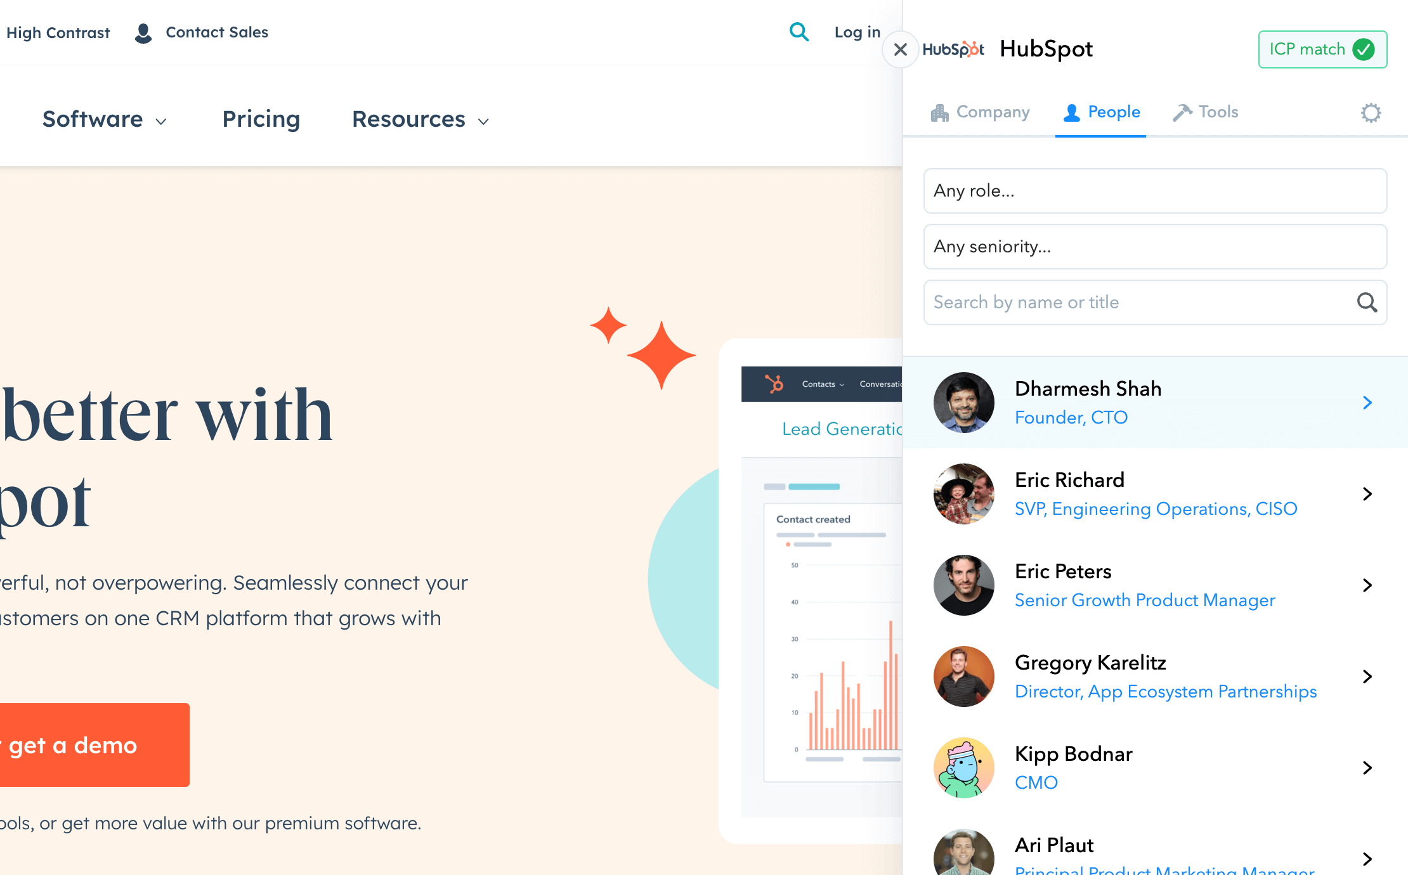Image resolution: width=1408 pixels, height=875 pixels.
Task: Click the search by name input field
Action: coord(1154,302)
